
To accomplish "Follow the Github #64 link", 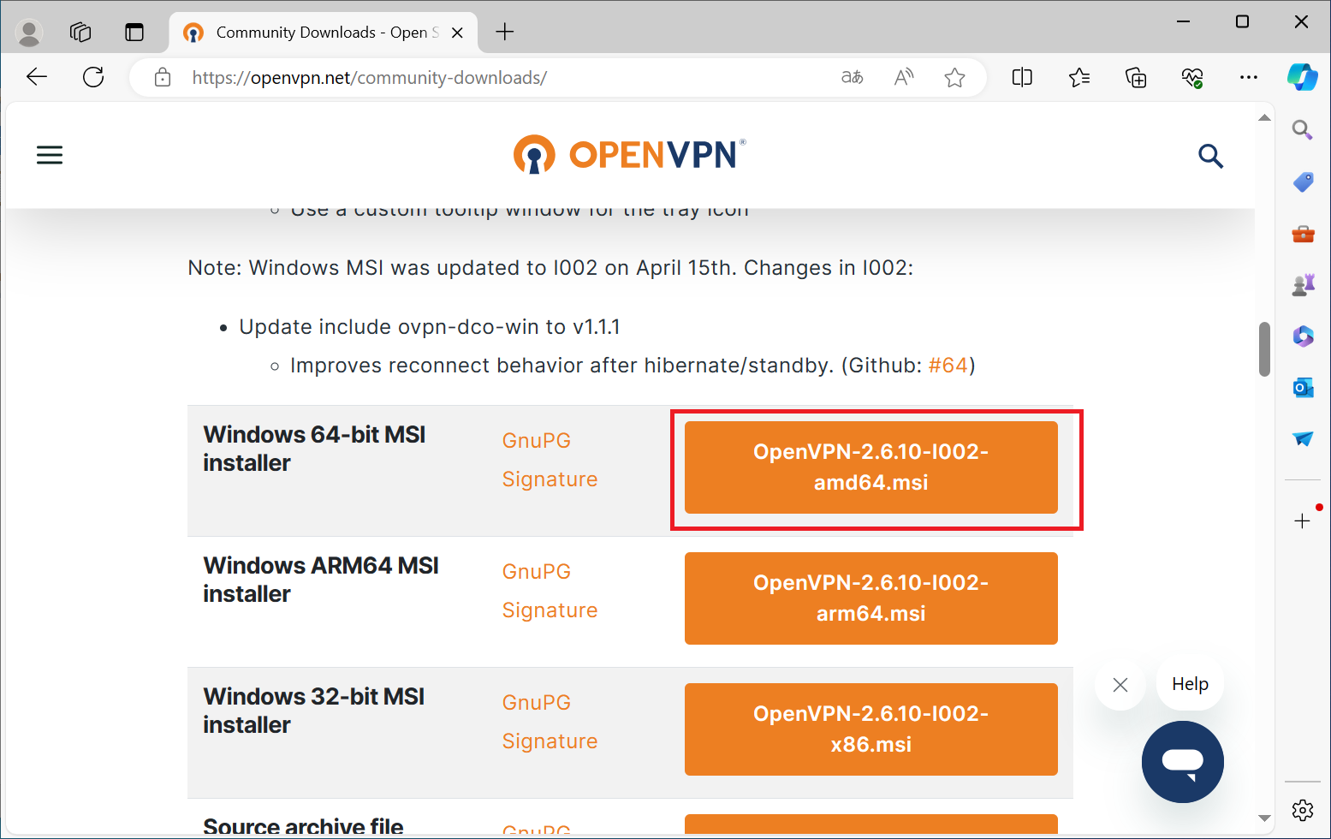I will click(948, 366).
